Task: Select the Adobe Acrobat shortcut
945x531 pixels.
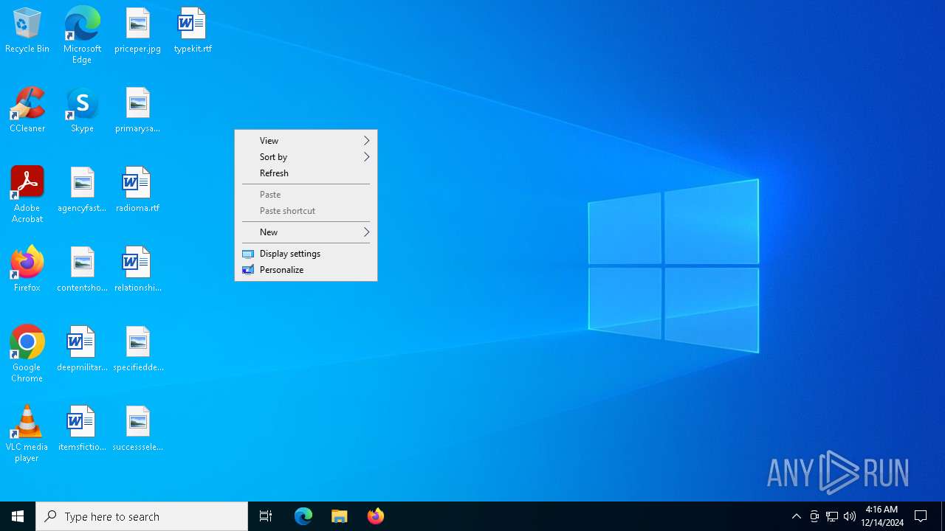Action: point(27,195)
